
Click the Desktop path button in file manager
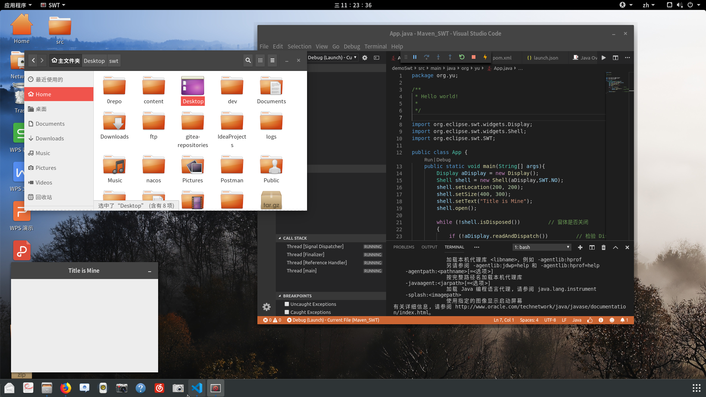(94, 61)
